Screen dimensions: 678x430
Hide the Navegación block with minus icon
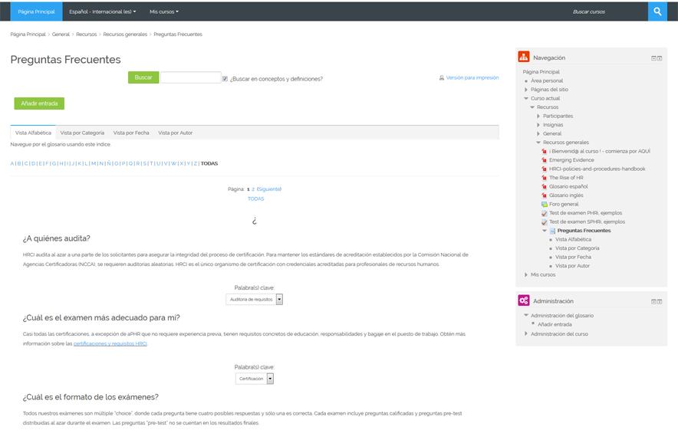(653, 58)
